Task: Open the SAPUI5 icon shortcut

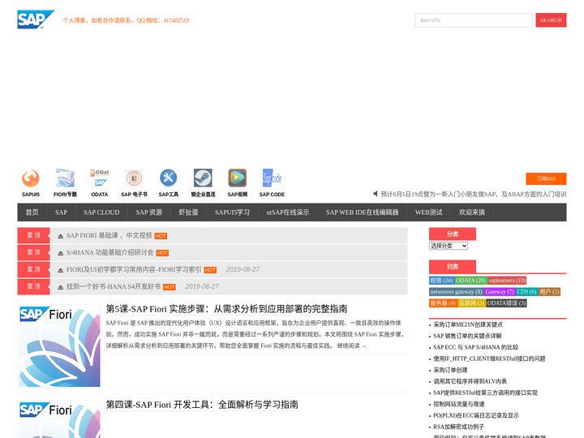Action: tap(31, 178)
